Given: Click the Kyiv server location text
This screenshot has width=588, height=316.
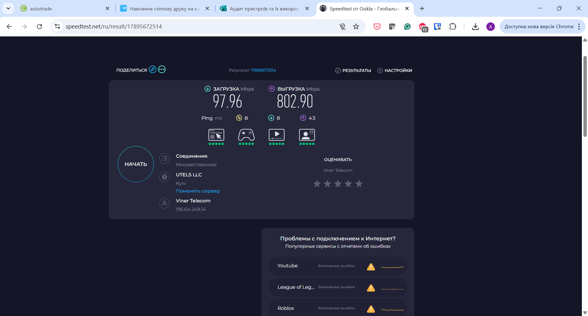Looking at the screenshot, I should pos(181,183).
